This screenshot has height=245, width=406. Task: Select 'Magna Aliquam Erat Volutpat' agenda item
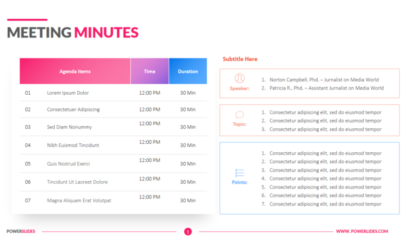pyautogui.click(x=79, y=201)
